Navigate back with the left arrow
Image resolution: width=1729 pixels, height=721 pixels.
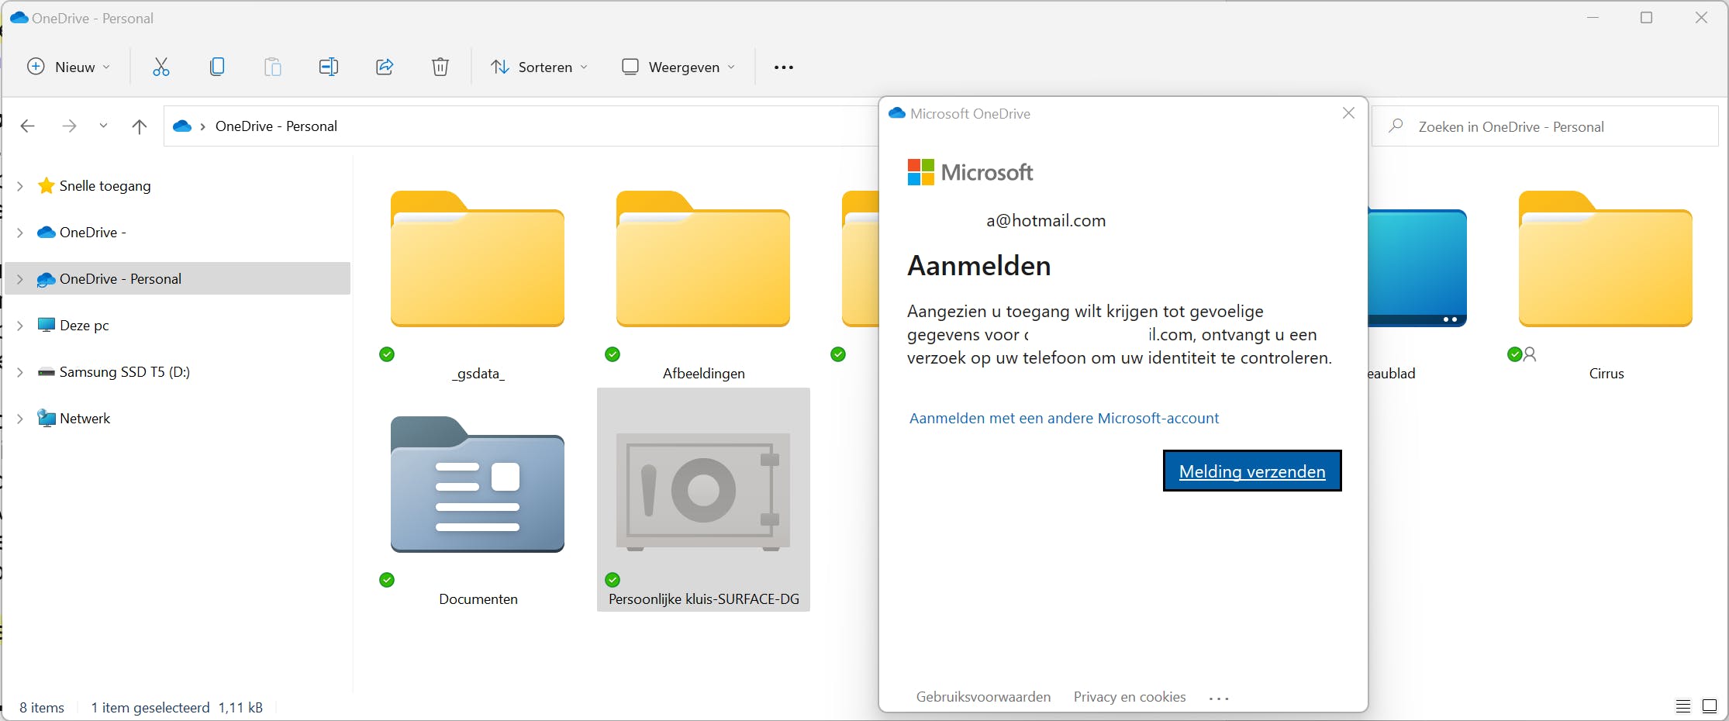tap(28, 126)
